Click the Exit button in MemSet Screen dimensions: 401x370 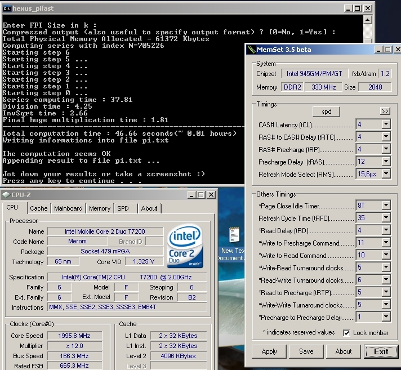tap(381, 351)
